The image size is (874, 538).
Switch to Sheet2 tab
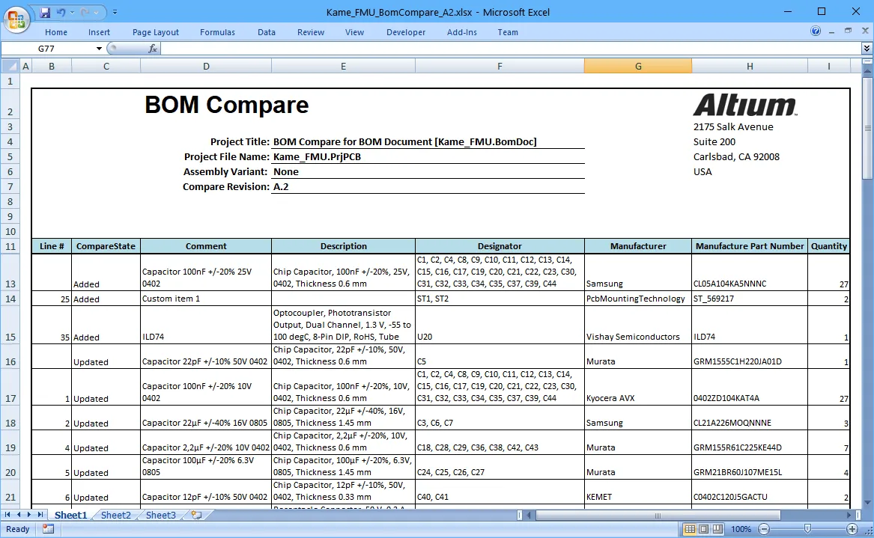click(x=115, y=515)
